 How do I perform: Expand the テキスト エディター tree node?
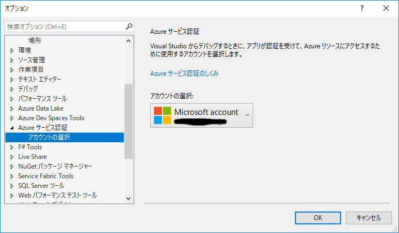[x=12, y=79]
